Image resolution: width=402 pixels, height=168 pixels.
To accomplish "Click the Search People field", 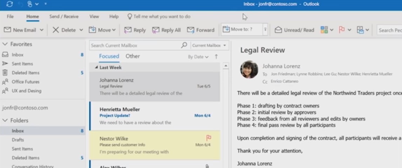I will pos(389,30).
